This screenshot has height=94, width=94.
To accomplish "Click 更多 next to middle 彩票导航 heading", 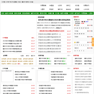I will coord(69,56).
